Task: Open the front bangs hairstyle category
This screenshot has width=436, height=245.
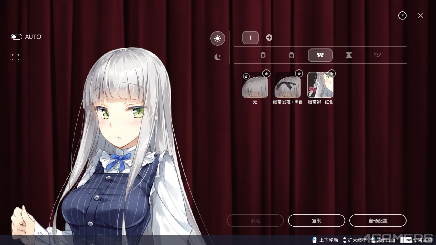Action: 292,55
